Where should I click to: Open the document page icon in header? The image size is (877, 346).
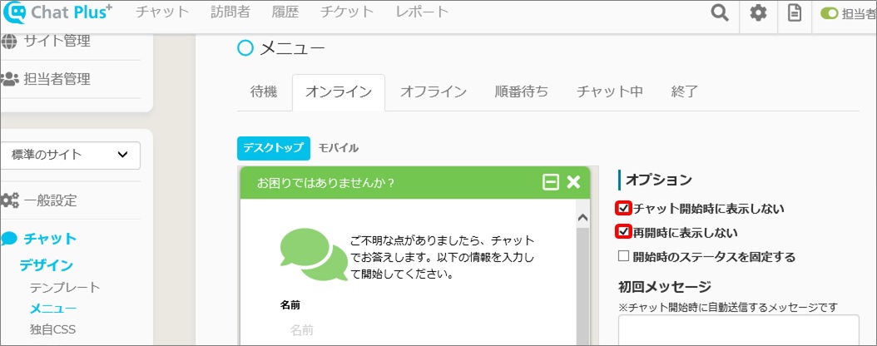tap(795, 12)
